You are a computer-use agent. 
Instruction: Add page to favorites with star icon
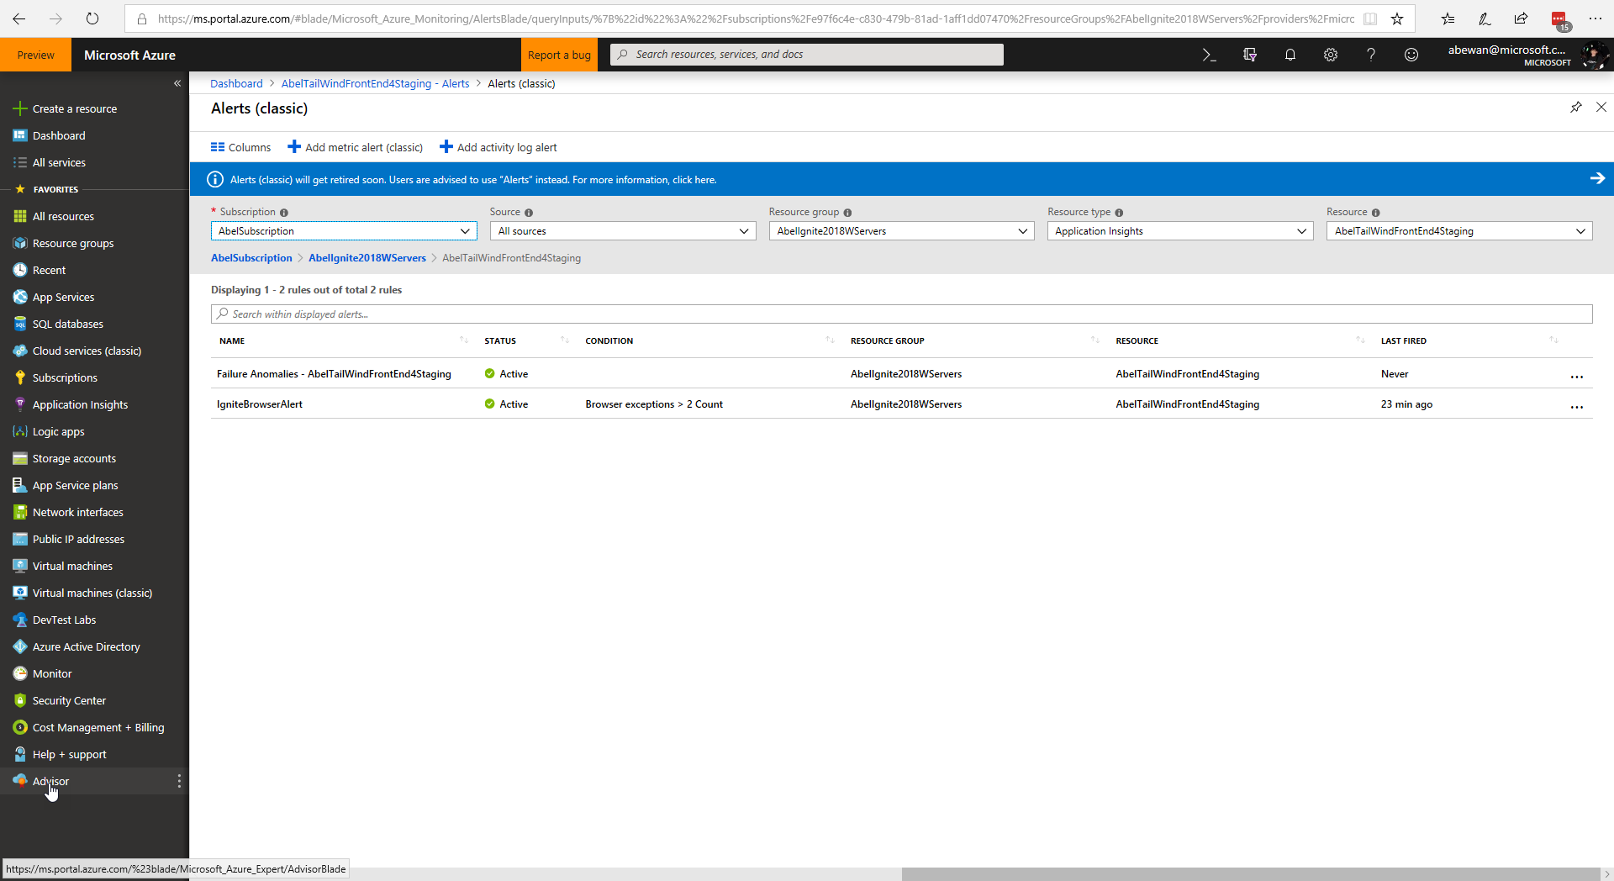click(x=1397, y=18)
